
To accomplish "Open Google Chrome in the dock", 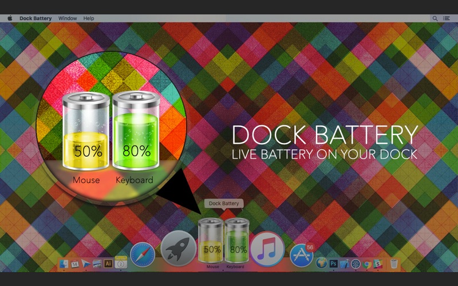I will pos(367,263).
